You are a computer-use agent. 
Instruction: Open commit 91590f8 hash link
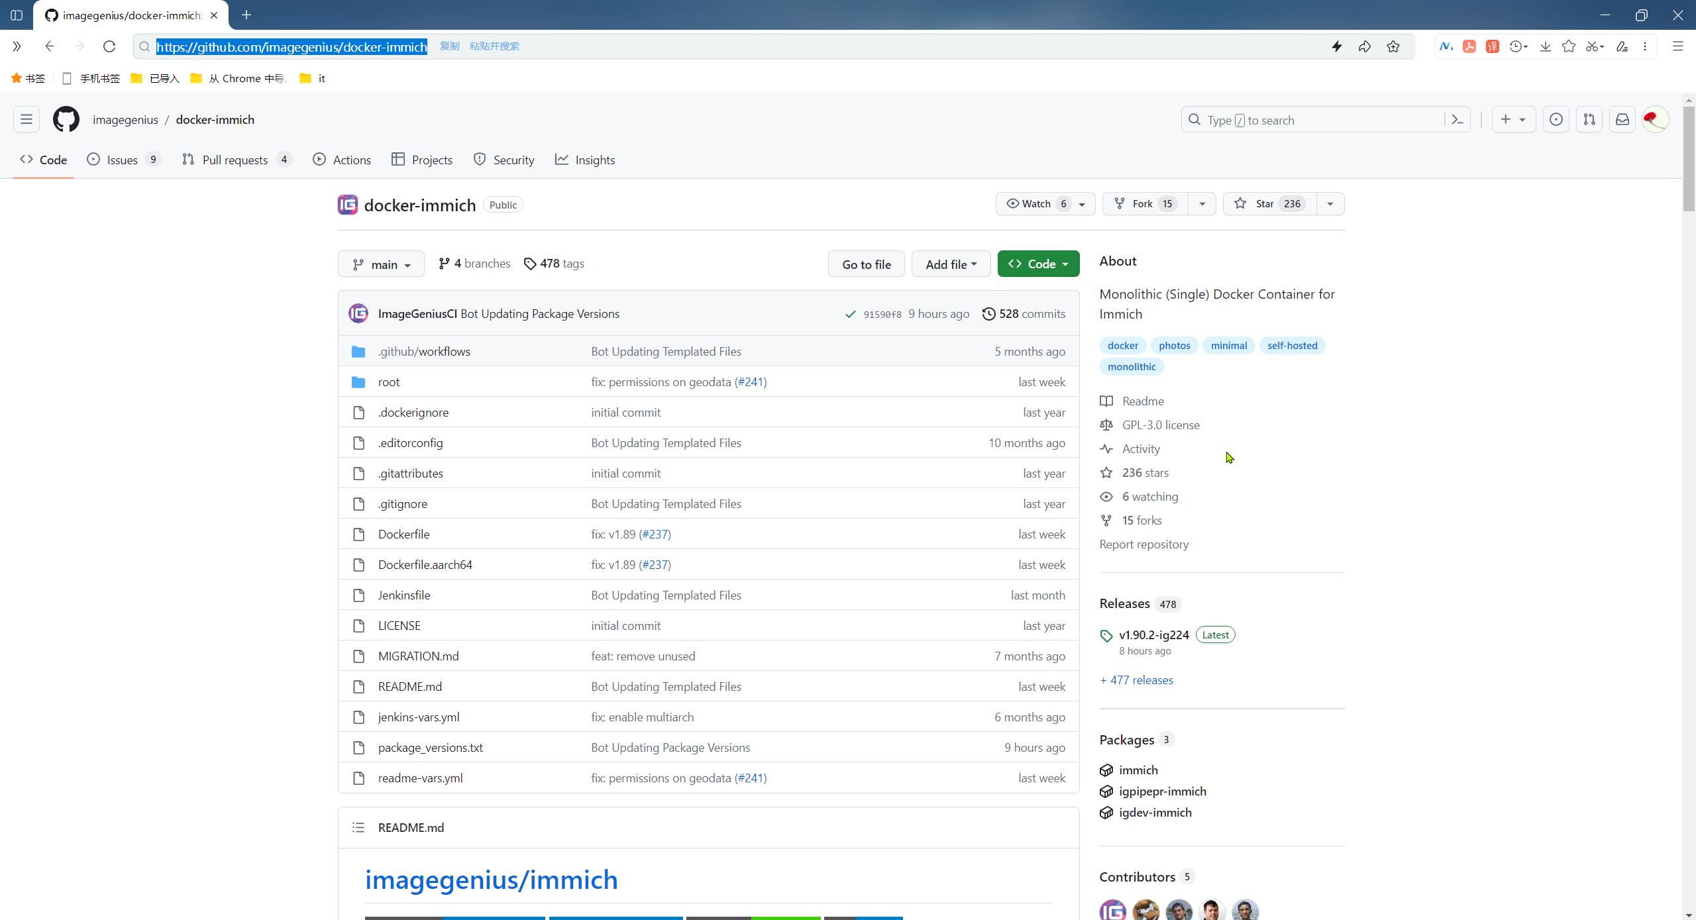point(882,314)
